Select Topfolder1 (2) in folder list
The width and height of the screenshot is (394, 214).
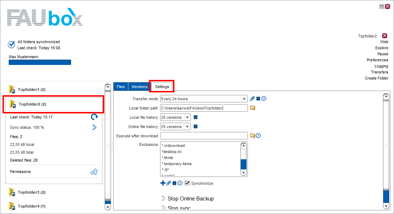point(32,90)
